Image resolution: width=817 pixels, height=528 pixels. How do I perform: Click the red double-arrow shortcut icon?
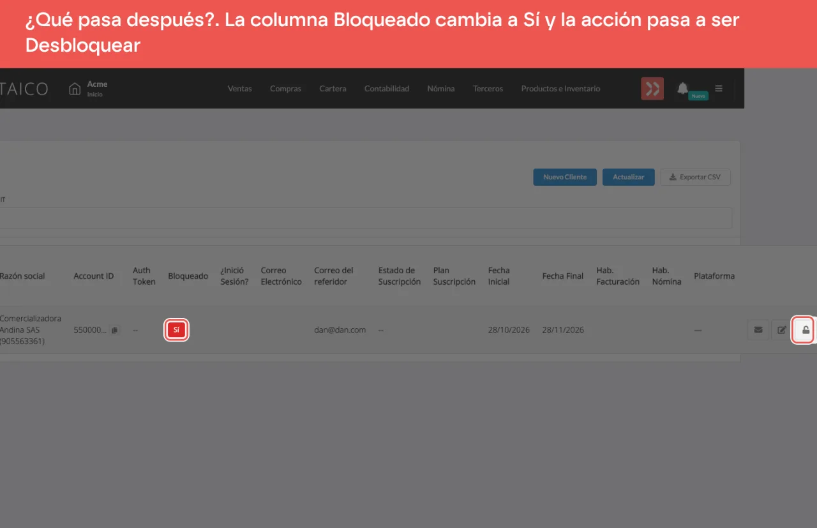(x=652, y=89)
